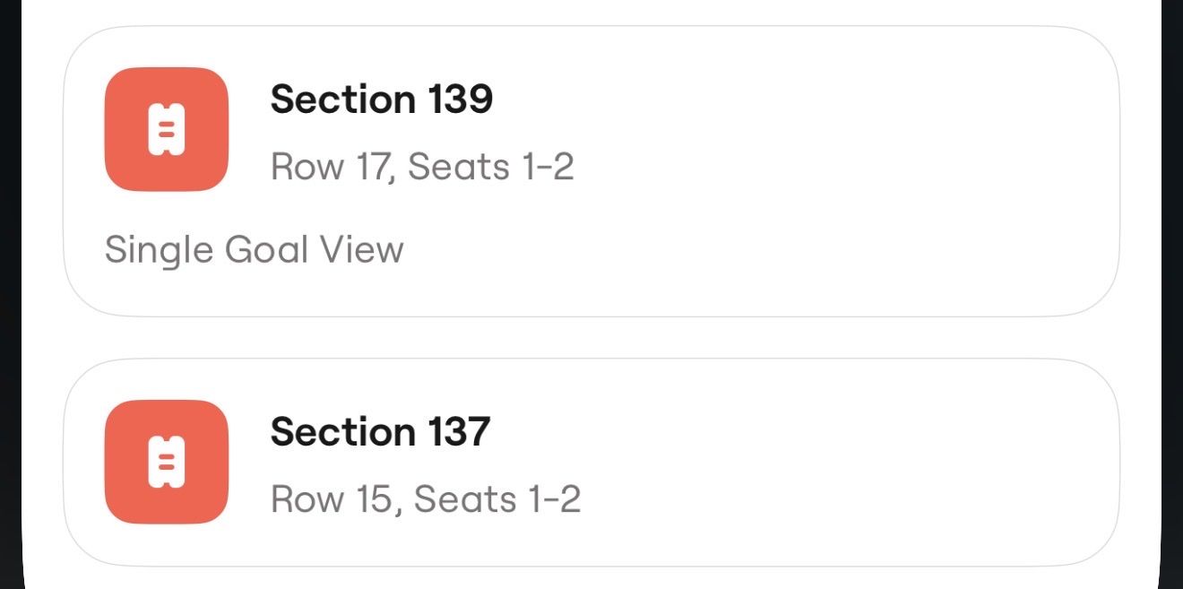1183x589 pixels.
Task: Click "Row 17, Seats 1-2" text
Action: click(x=422, y=166)
